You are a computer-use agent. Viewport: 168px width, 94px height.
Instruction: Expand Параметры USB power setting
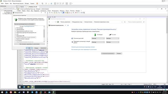pyautogui.click(x=15, y=36)
